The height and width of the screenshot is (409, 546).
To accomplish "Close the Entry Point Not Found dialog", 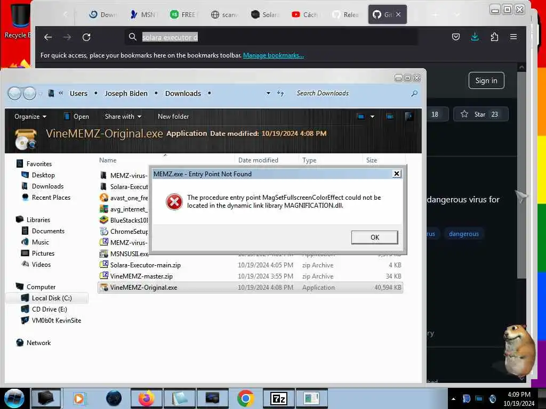I will tap(396, 174).
